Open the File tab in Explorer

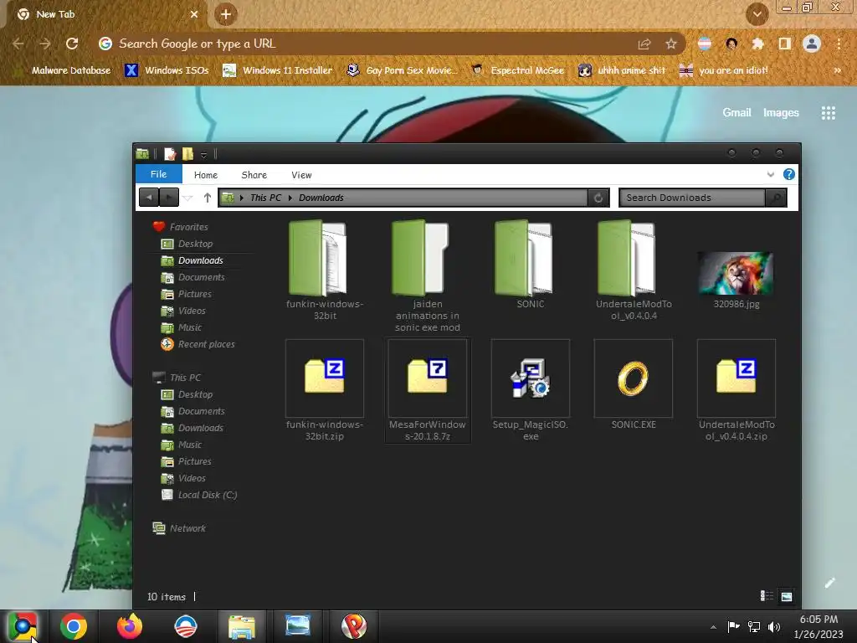(x=158, y=174)
